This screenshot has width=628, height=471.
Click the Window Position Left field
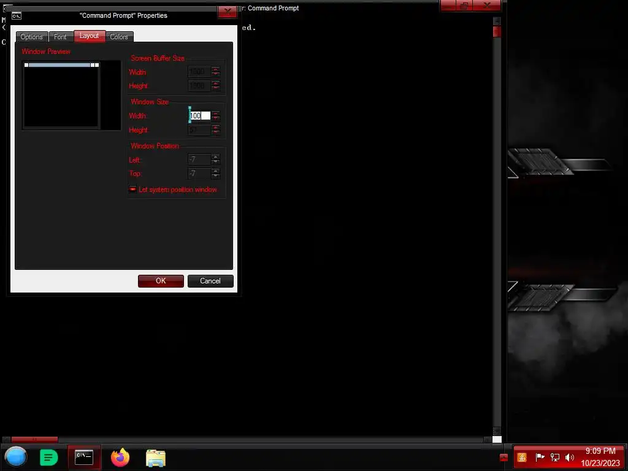point(199,159)
